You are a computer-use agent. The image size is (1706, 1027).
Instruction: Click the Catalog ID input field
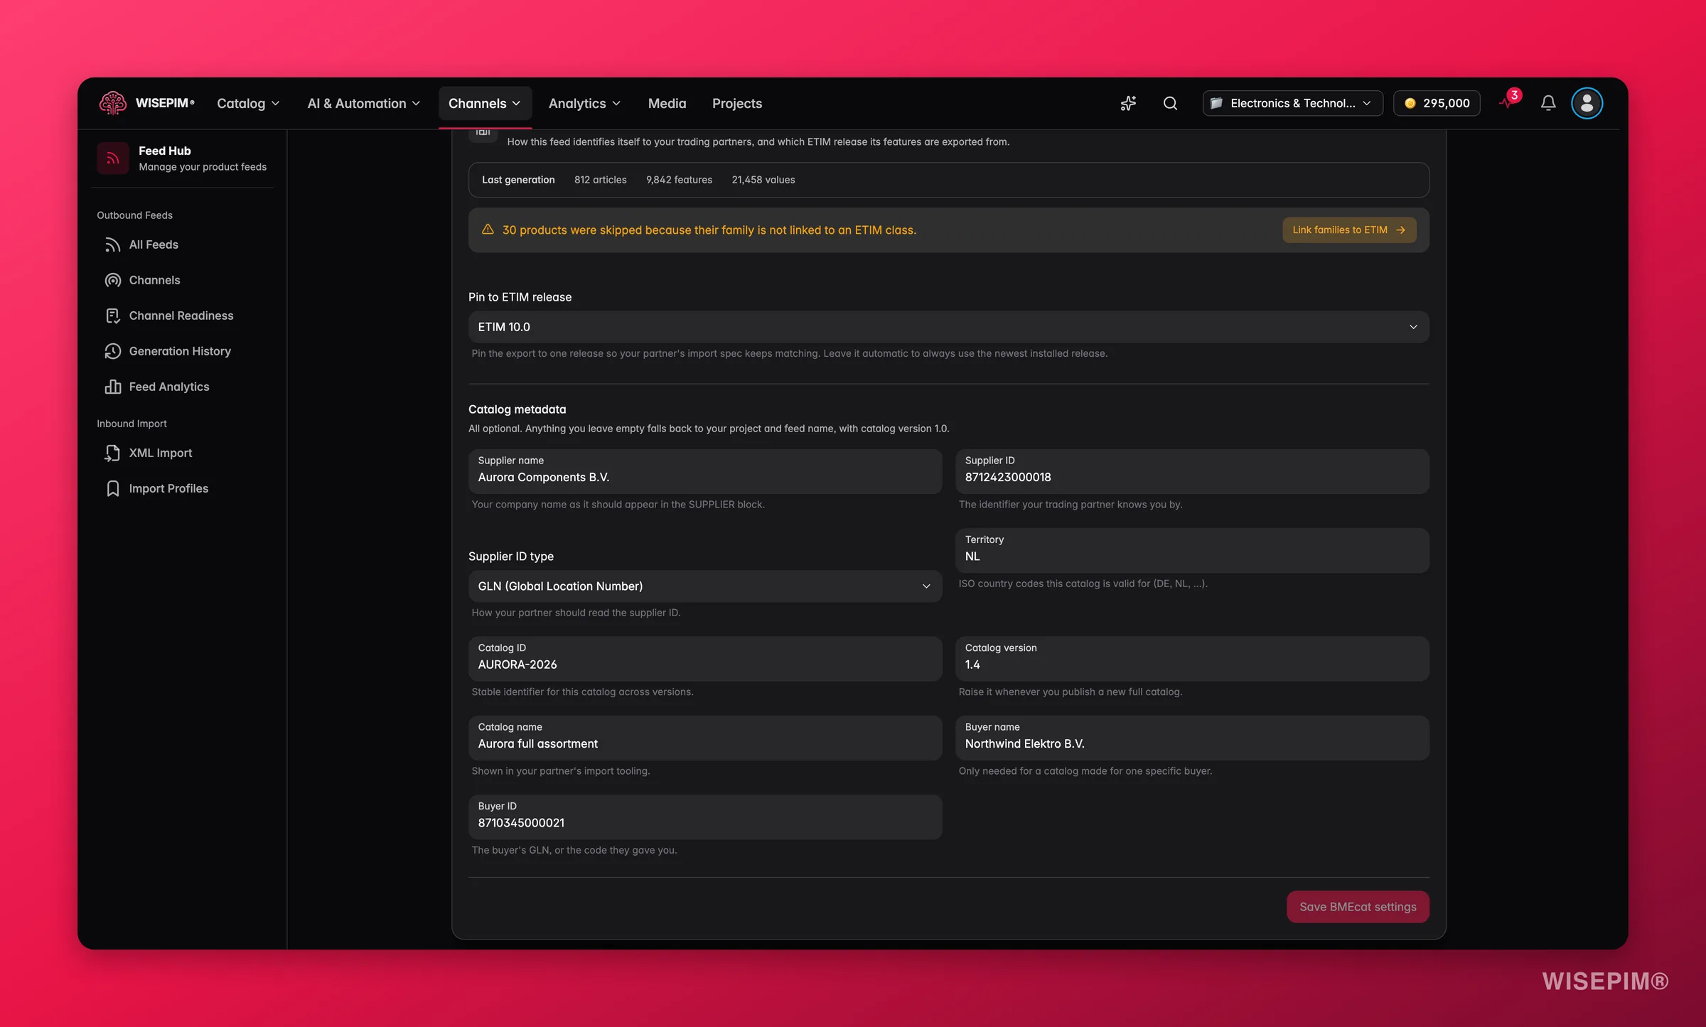[704, 658]
